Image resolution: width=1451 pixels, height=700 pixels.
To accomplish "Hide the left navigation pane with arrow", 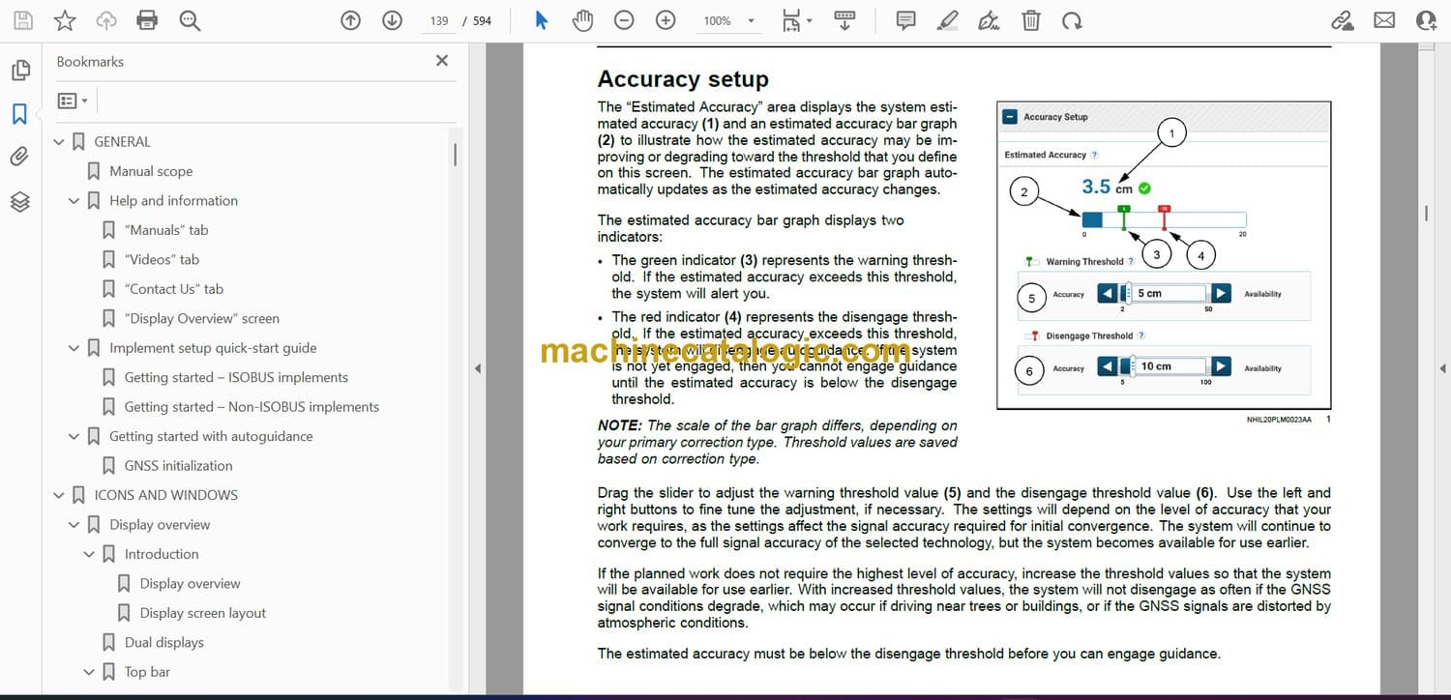I will [476, 368].
